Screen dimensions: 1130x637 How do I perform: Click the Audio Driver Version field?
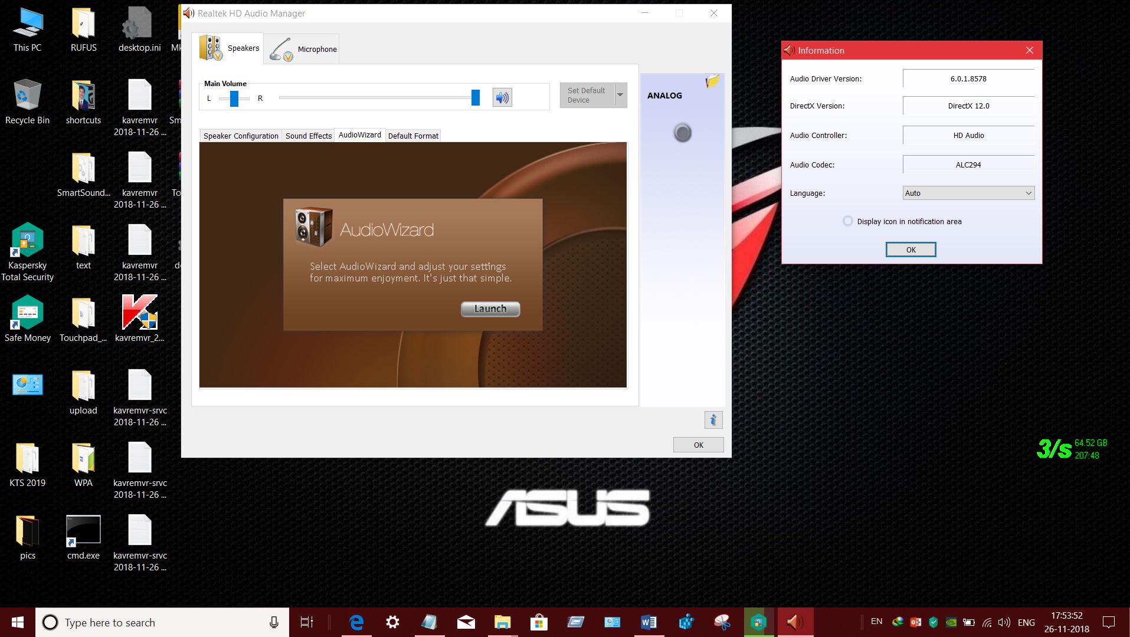tap(968, 78)
